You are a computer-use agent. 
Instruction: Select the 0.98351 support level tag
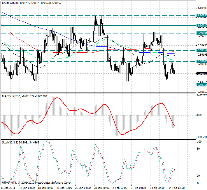pyautogui.click(x=202, y=85)
